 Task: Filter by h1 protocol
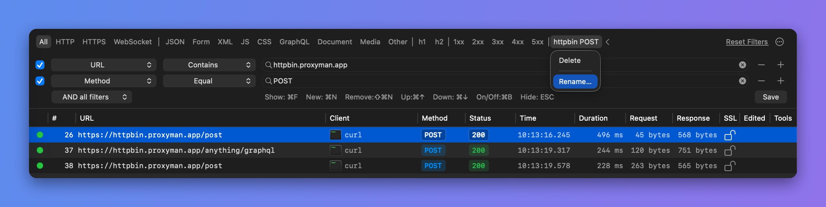click(422, 42)
